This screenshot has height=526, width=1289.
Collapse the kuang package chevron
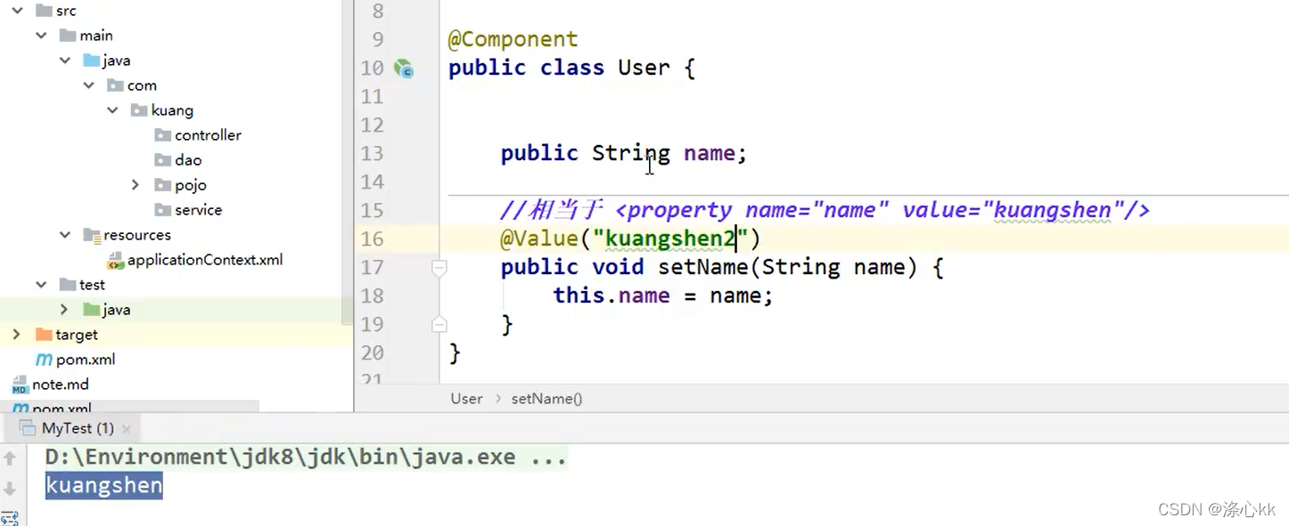112,110
